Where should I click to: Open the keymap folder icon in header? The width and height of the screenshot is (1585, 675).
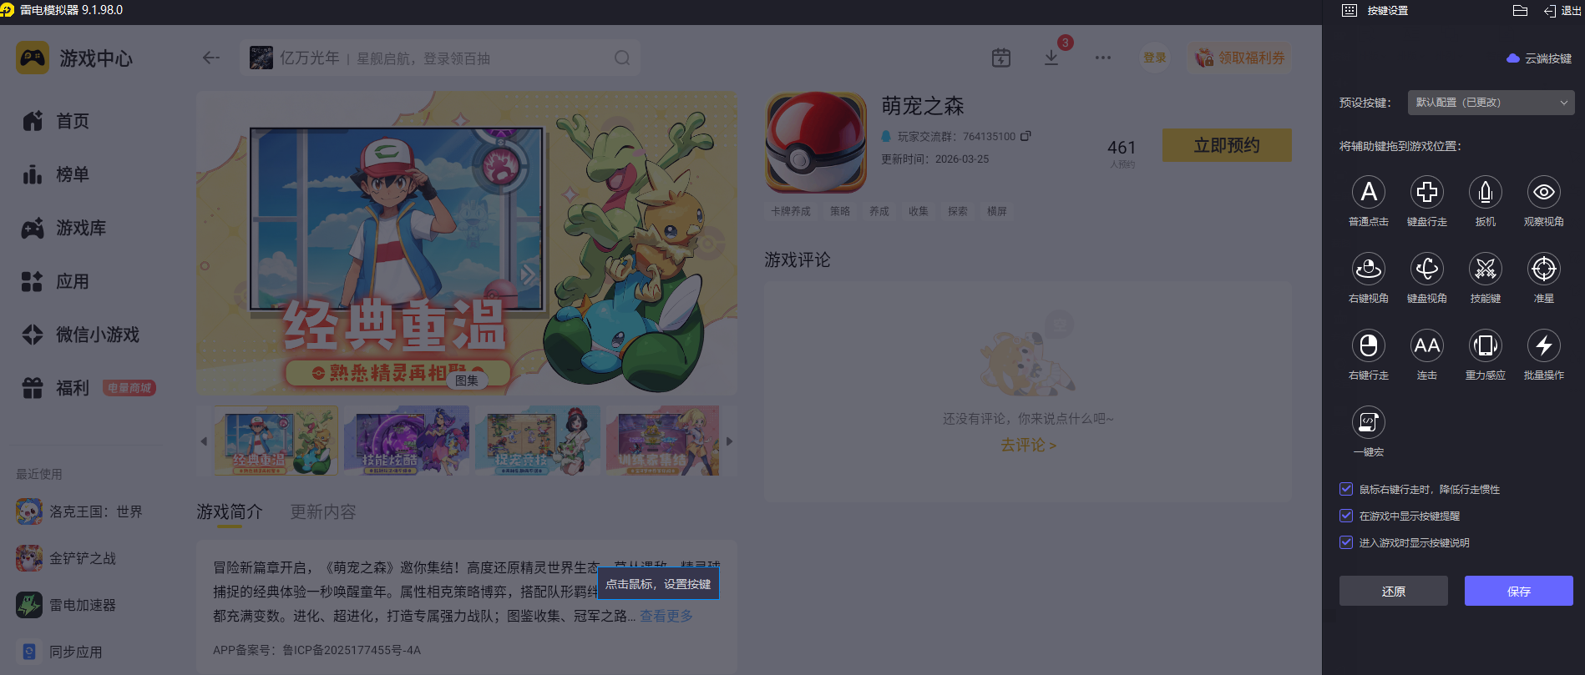tap(1520, 11)
